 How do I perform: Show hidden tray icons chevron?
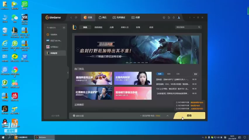pos(203,138)
